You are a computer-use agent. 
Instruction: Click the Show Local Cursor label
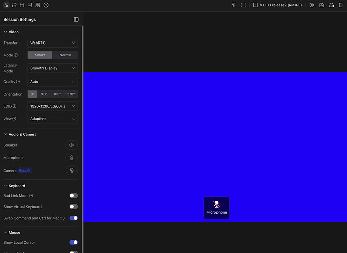(x=19, y=242)
